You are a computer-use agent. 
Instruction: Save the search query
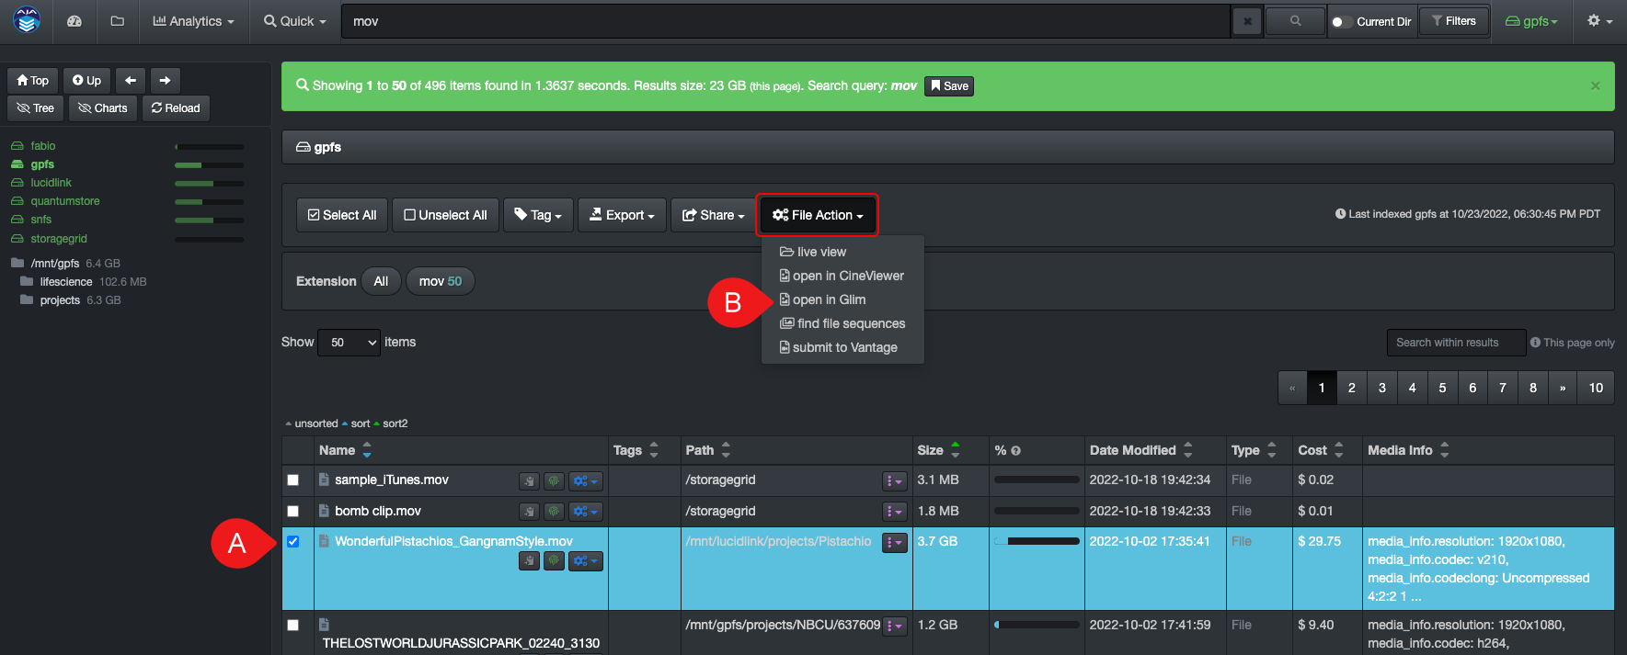pos(949,86)
